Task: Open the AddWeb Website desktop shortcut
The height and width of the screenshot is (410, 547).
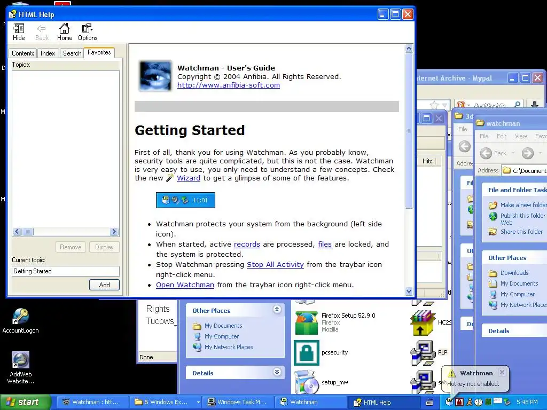Action: [20, 367]
